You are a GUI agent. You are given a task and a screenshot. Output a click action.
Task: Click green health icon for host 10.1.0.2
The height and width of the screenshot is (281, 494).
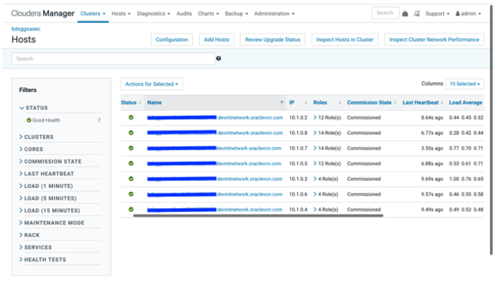(131, 117)
